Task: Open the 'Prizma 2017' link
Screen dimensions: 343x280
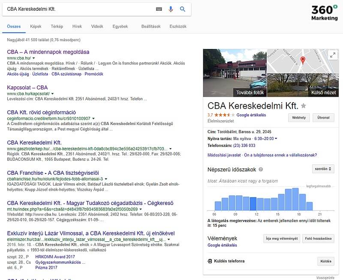Action: 46,268
